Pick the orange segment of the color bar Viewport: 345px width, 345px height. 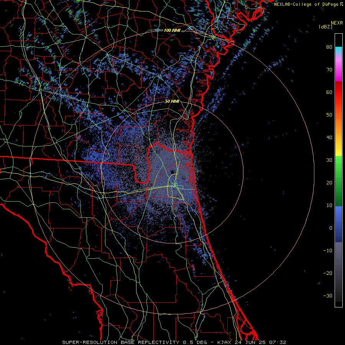[x=338, y=125]
